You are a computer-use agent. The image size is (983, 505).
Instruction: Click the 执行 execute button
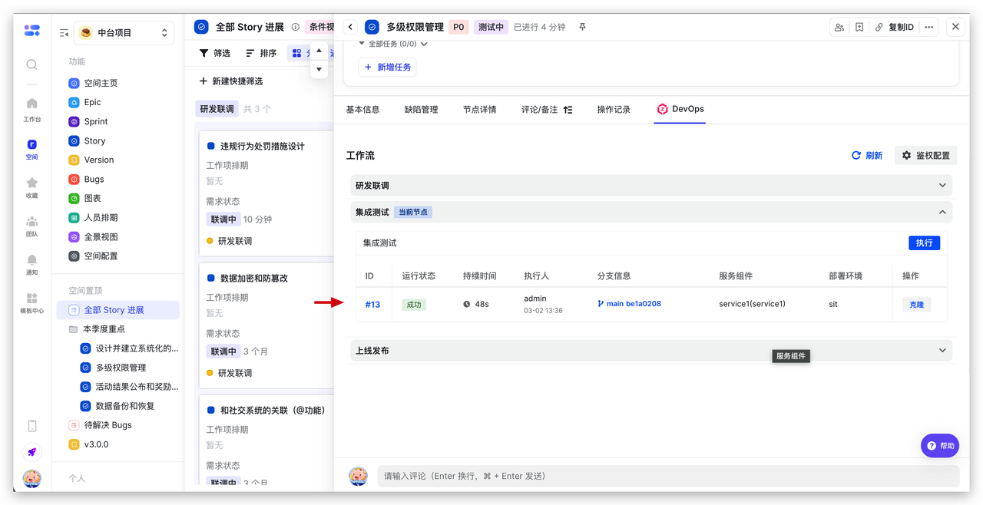point(924,243)
